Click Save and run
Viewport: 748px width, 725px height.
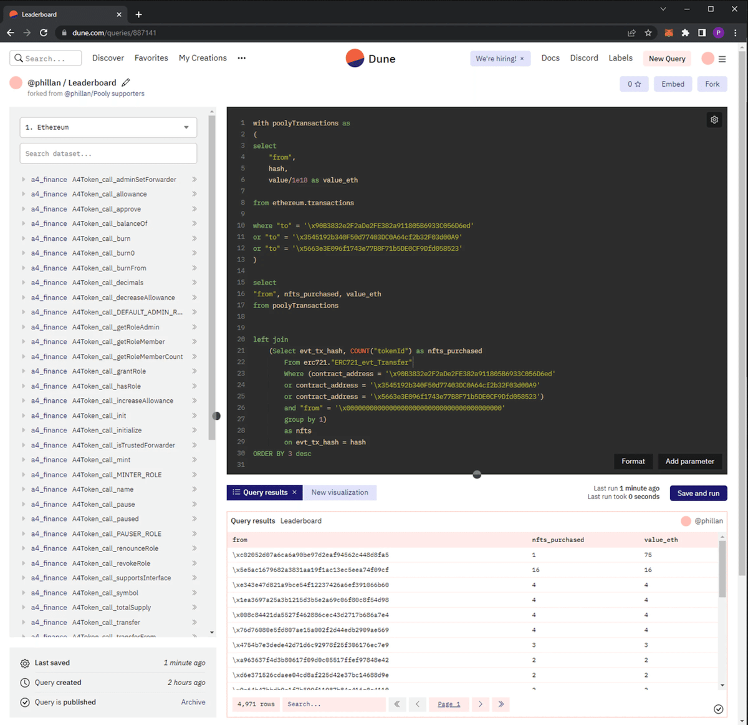point(698,493)
